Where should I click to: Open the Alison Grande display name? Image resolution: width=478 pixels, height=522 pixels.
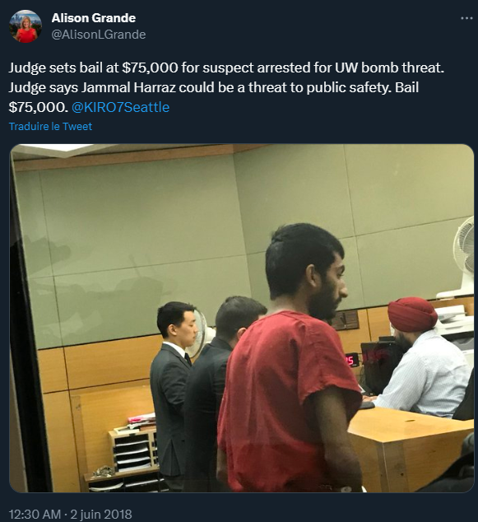click(x=94, y=18)
